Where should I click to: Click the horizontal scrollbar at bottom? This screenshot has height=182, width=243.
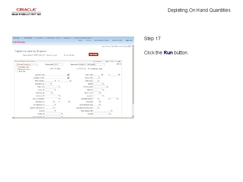[x=72, y=118]
